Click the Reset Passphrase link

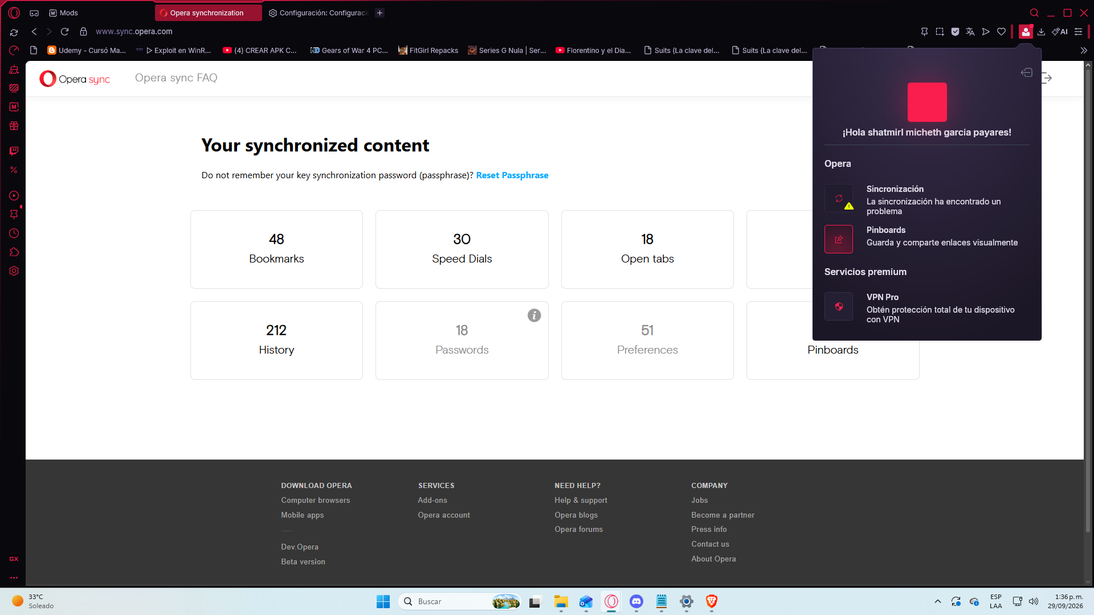[x=512, y=175]
